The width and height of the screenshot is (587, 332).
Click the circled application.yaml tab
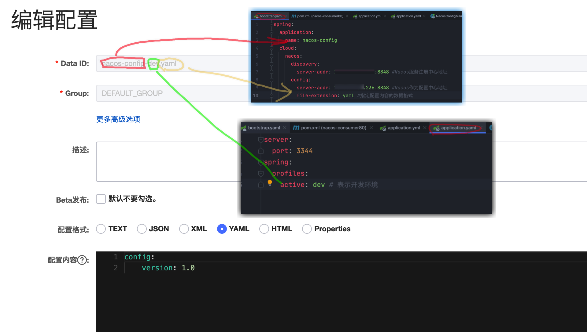tap(458, 128)
